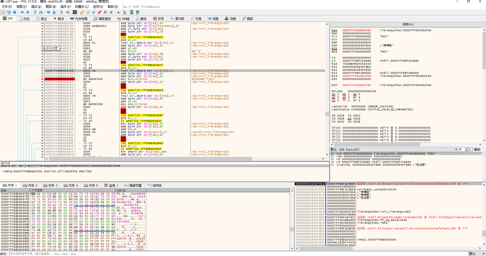Switch to the 内存布局 tab

click(79, 19)
